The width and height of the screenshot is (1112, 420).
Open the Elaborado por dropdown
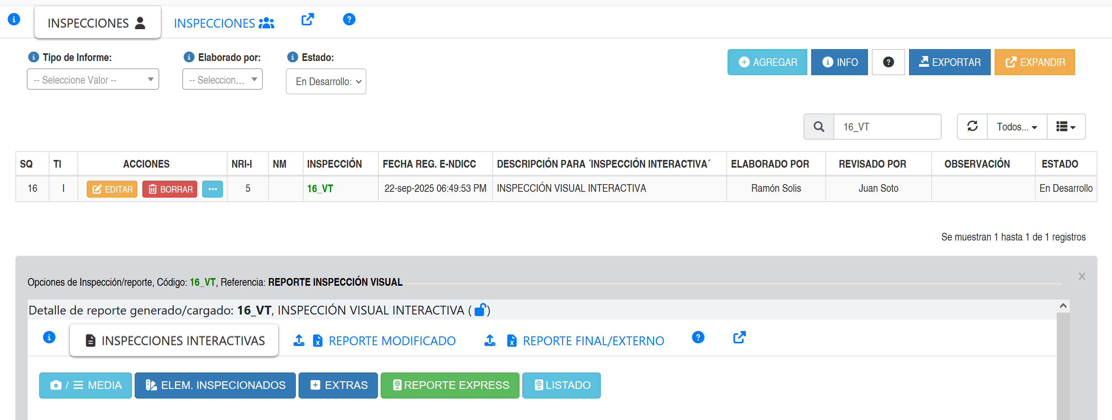(222, 79)
